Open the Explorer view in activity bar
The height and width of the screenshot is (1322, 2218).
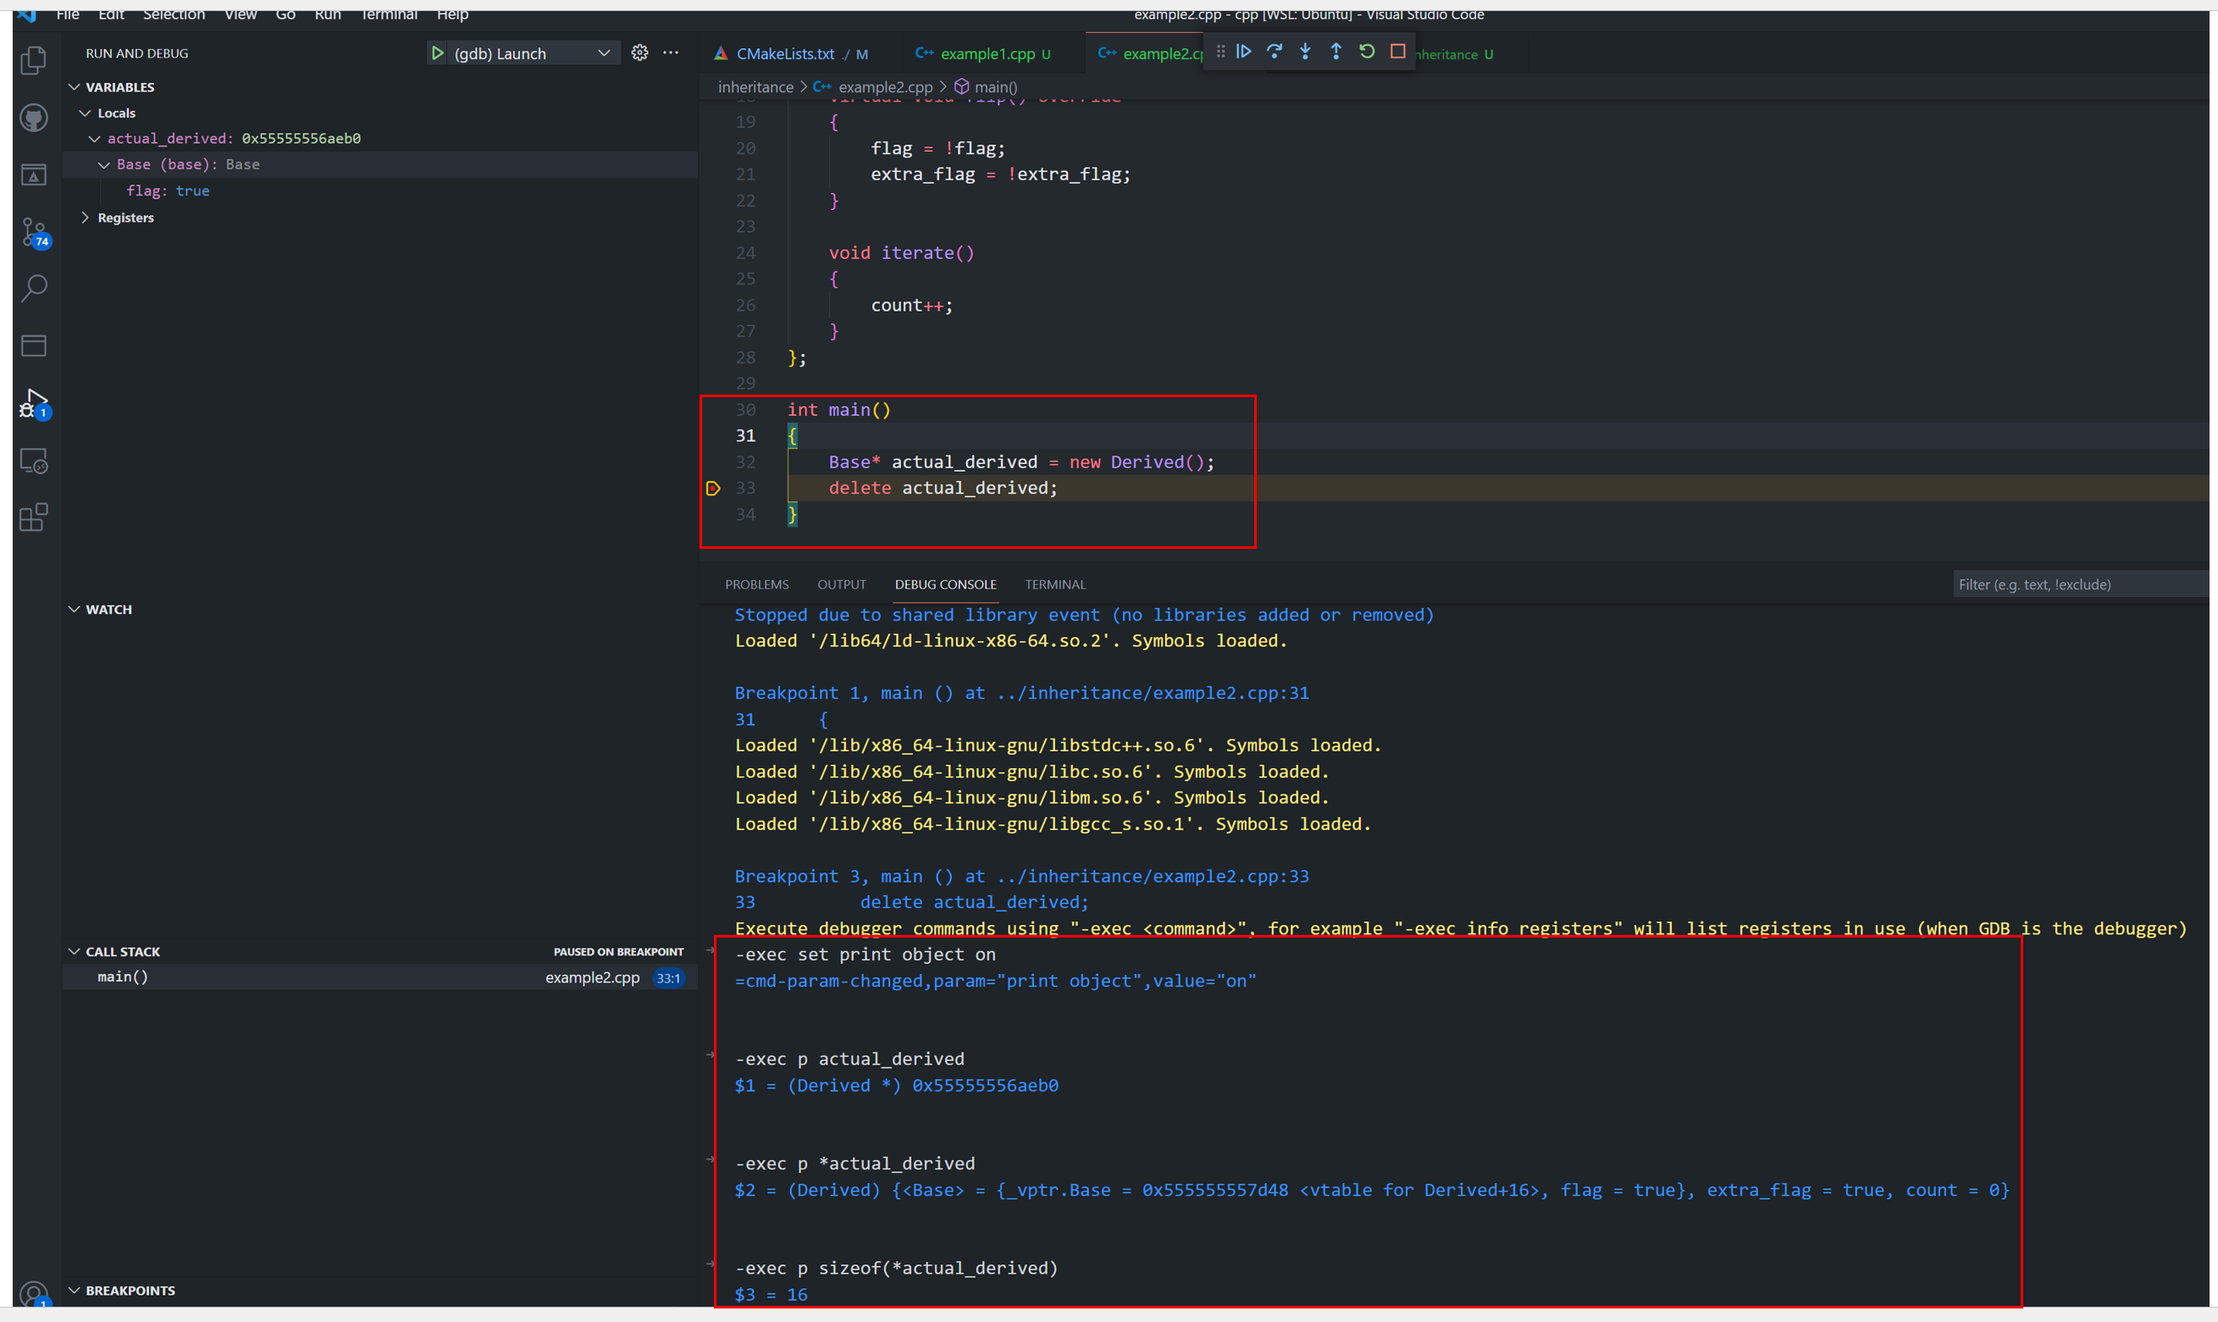[x=34, y=61]
